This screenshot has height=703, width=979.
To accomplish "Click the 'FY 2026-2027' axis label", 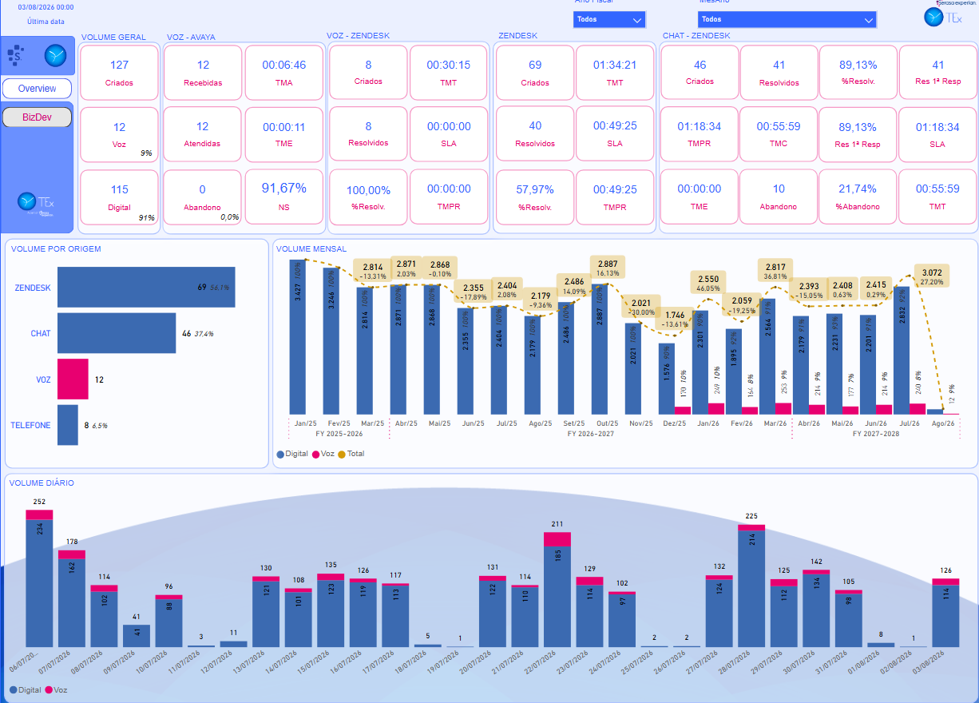I will 591,434.
